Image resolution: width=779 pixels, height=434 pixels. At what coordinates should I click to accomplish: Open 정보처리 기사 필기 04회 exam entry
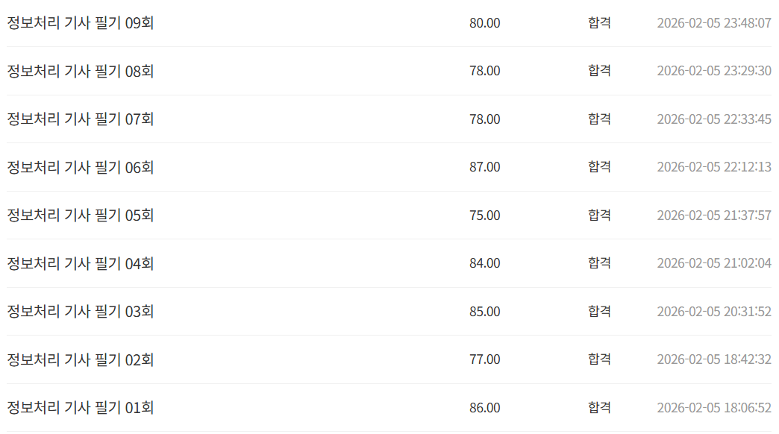[80, 263]
